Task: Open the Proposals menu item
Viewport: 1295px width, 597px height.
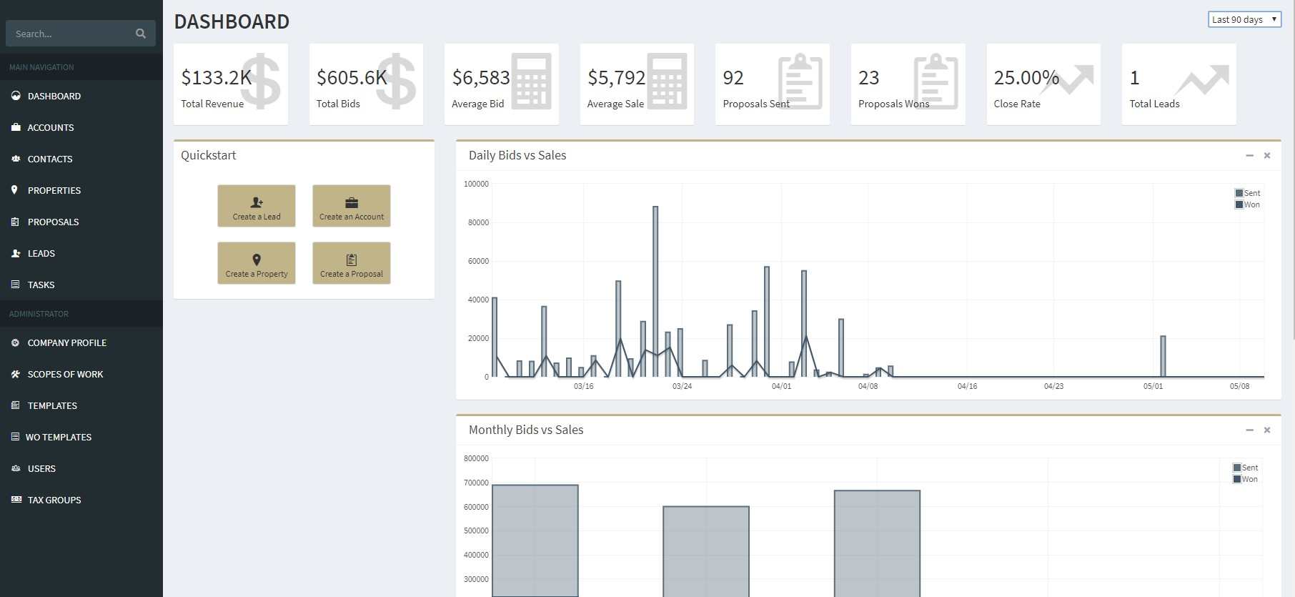Action: click(x=53, y=222)
